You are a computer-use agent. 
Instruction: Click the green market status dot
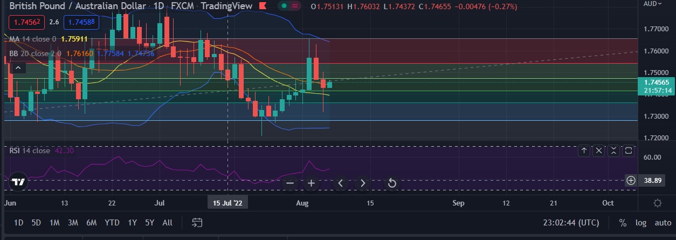[284, 6]
